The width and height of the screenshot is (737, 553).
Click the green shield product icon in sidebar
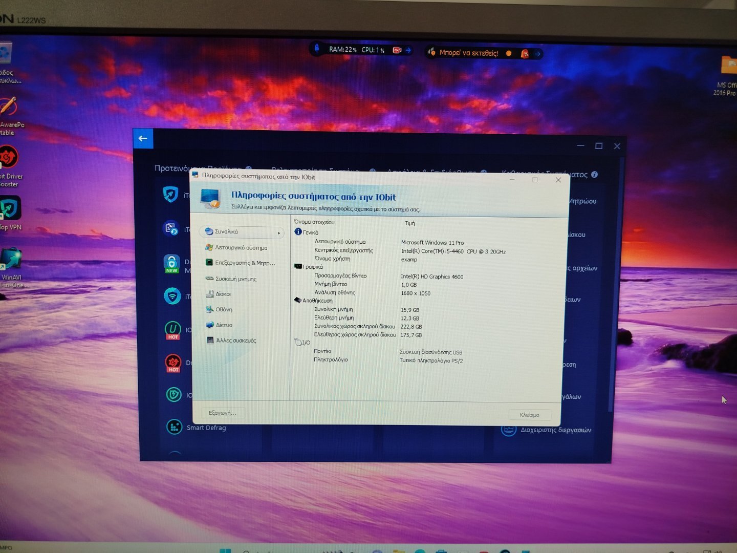coord(174,395)
